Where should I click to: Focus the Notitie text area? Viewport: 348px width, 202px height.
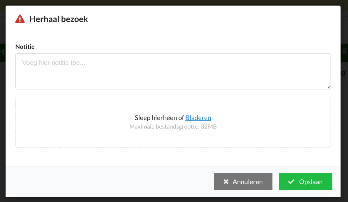(x=173, y=71)
